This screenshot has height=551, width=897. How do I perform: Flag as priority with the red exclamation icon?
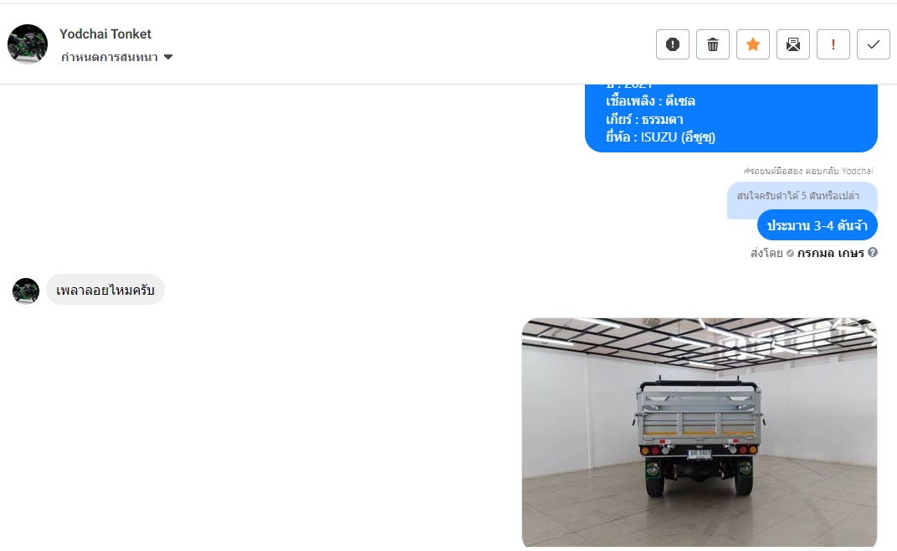click(833, 44)
